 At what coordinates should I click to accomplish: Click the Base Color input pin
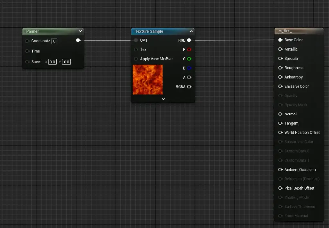click(x=280, y=40)
